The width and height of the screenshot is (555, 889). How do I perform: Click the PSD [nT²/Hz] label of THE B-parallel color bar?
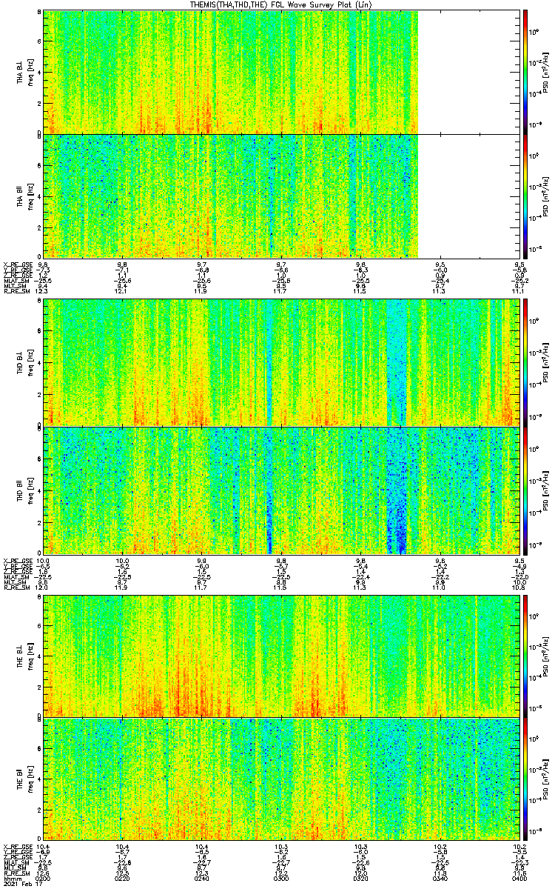(546, 778)
